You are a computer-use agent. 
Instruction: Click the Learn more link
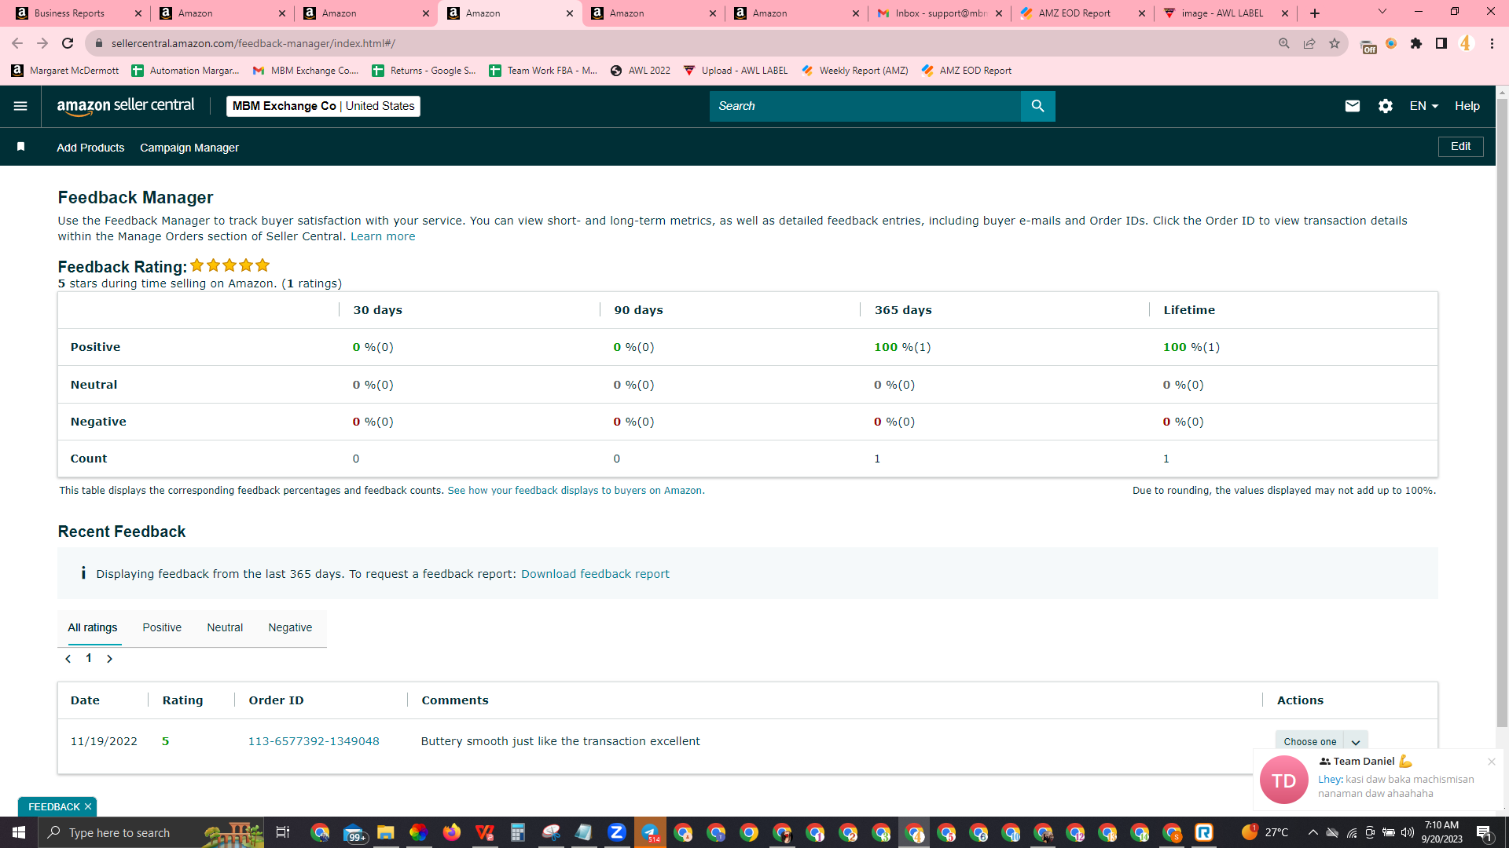[x=383, y=236]
